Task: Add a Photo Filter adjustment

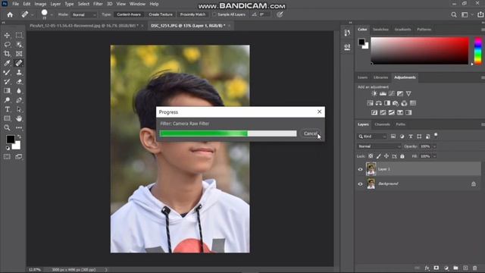Action: (x=396, y=103)
